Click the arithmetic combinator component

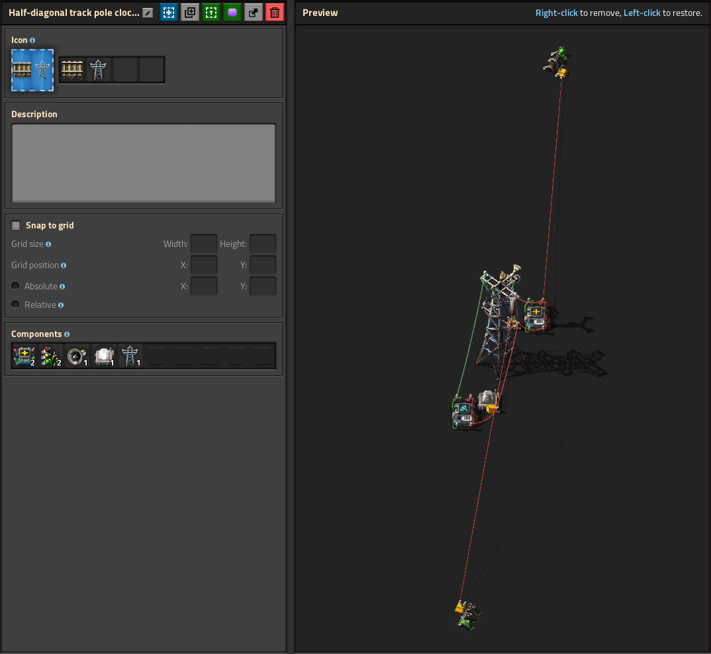tap(24, 356)
